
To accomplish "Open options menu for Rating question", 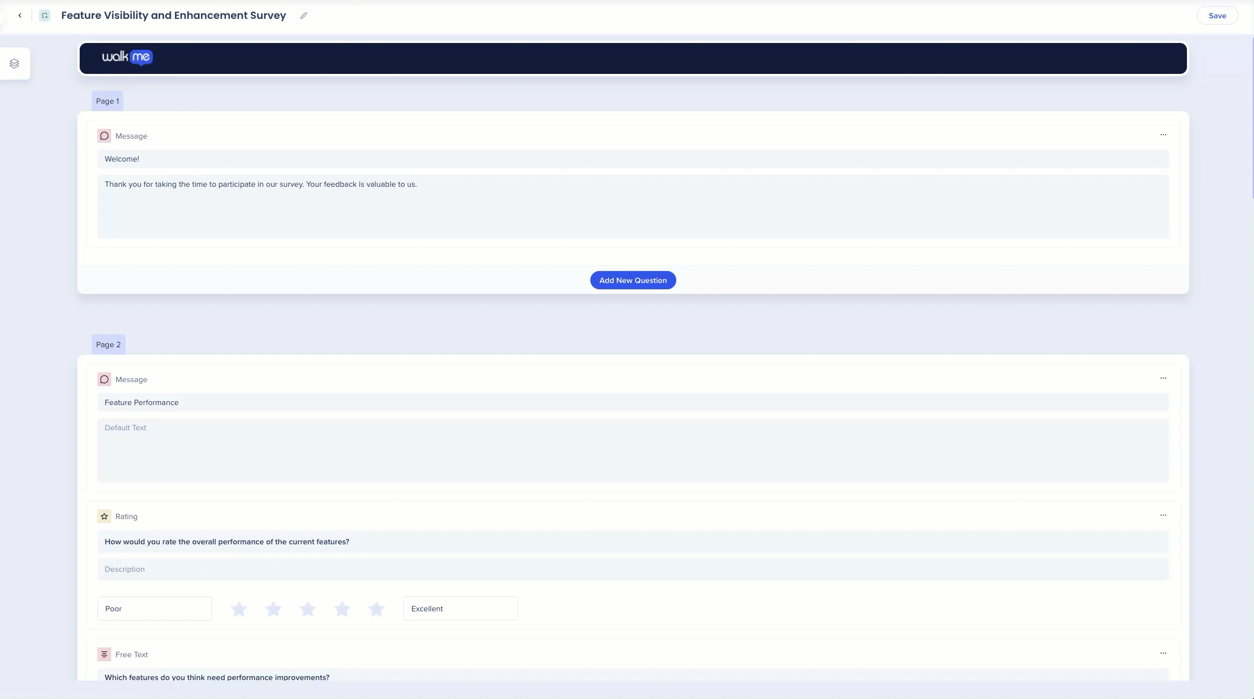I will tap(1163, 515).
